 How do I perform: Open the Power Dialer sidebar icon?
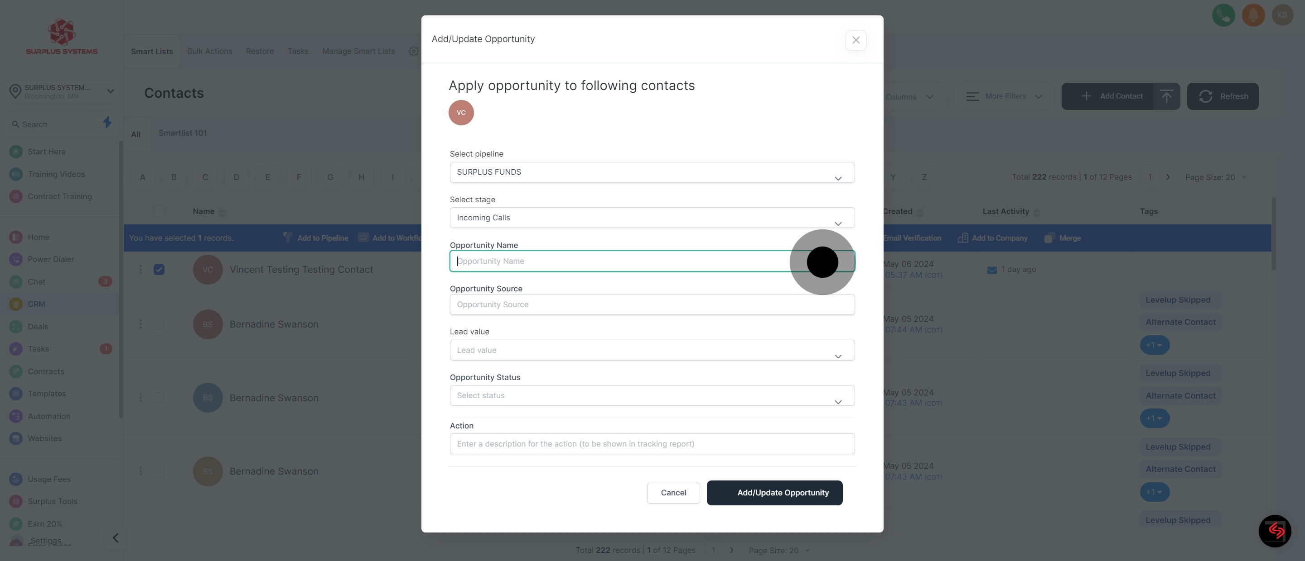tap(16, 260)
